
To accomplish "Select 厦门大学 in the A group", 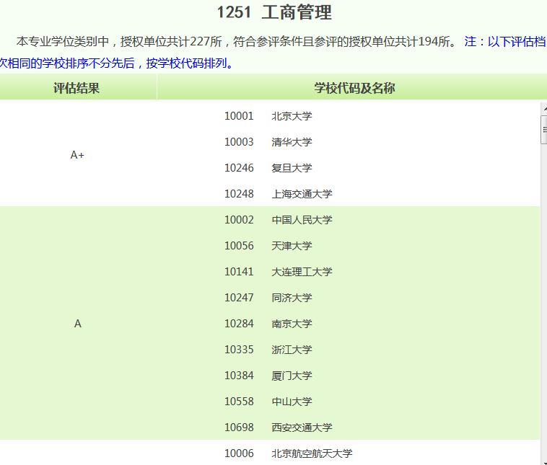I will pyautogui.click(x=292, y=376).
